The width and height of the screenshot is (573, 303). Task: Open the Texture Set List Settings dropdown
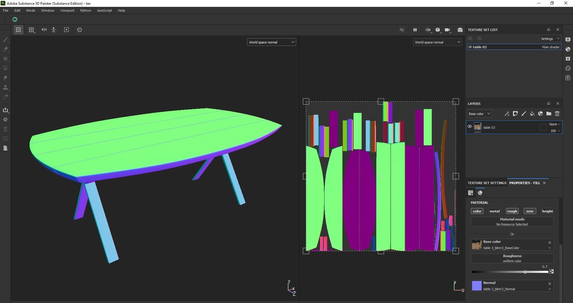point(550,39)
